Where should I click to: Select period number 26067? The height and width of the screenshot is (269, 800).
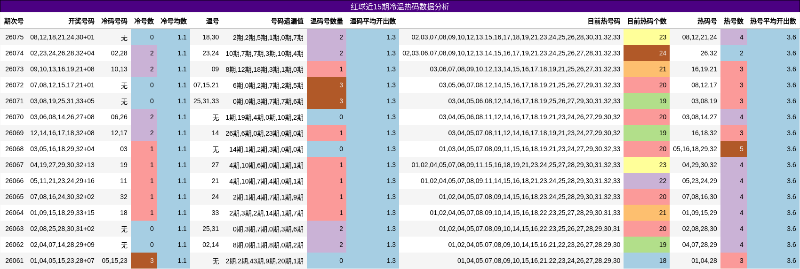[x=14, y=165]
